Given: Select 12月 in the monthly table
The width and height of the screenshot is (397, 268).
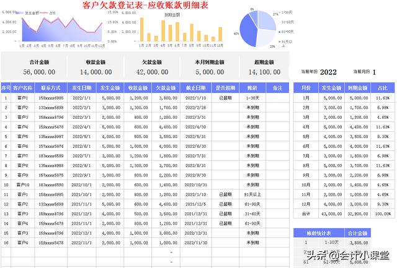Looking at the screenshot, I should point(306,204).
